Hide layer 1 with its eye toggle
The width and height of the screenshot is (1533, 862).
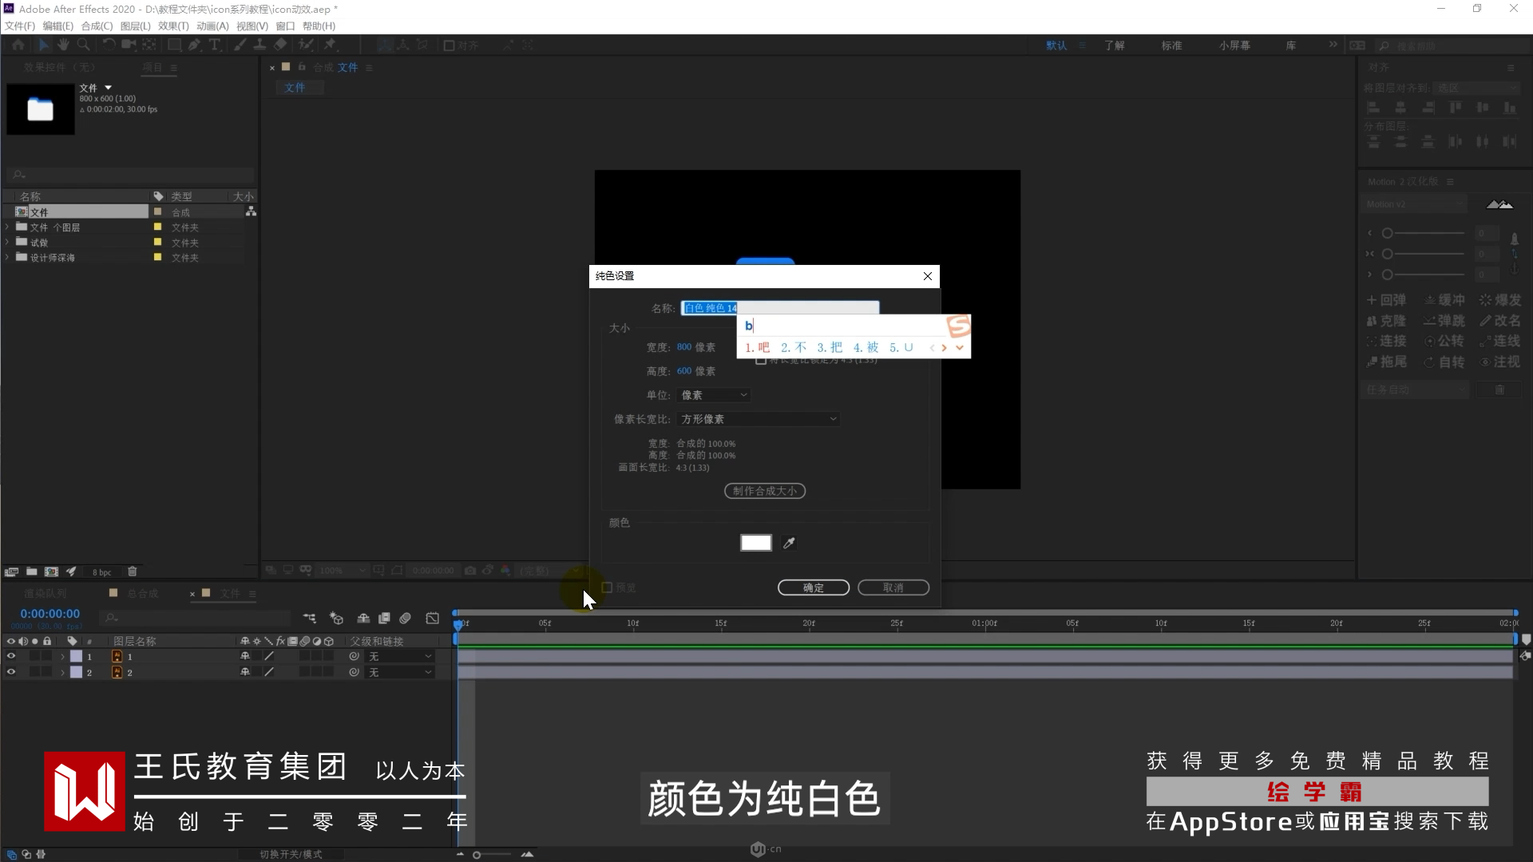click(x=11, y=656)
